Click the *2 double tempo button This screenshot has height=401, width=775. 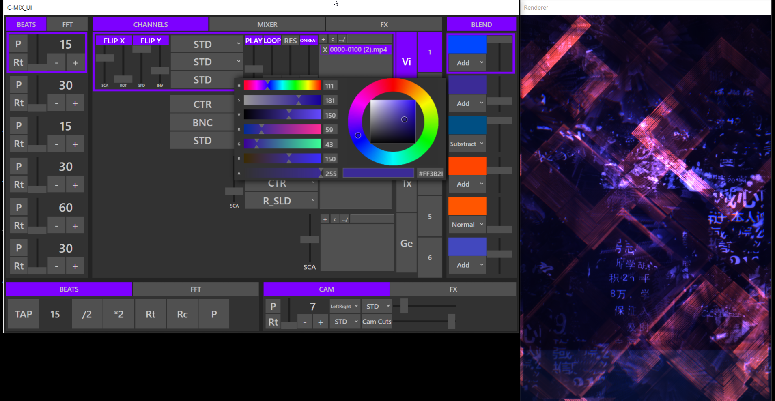click(118, 314)
